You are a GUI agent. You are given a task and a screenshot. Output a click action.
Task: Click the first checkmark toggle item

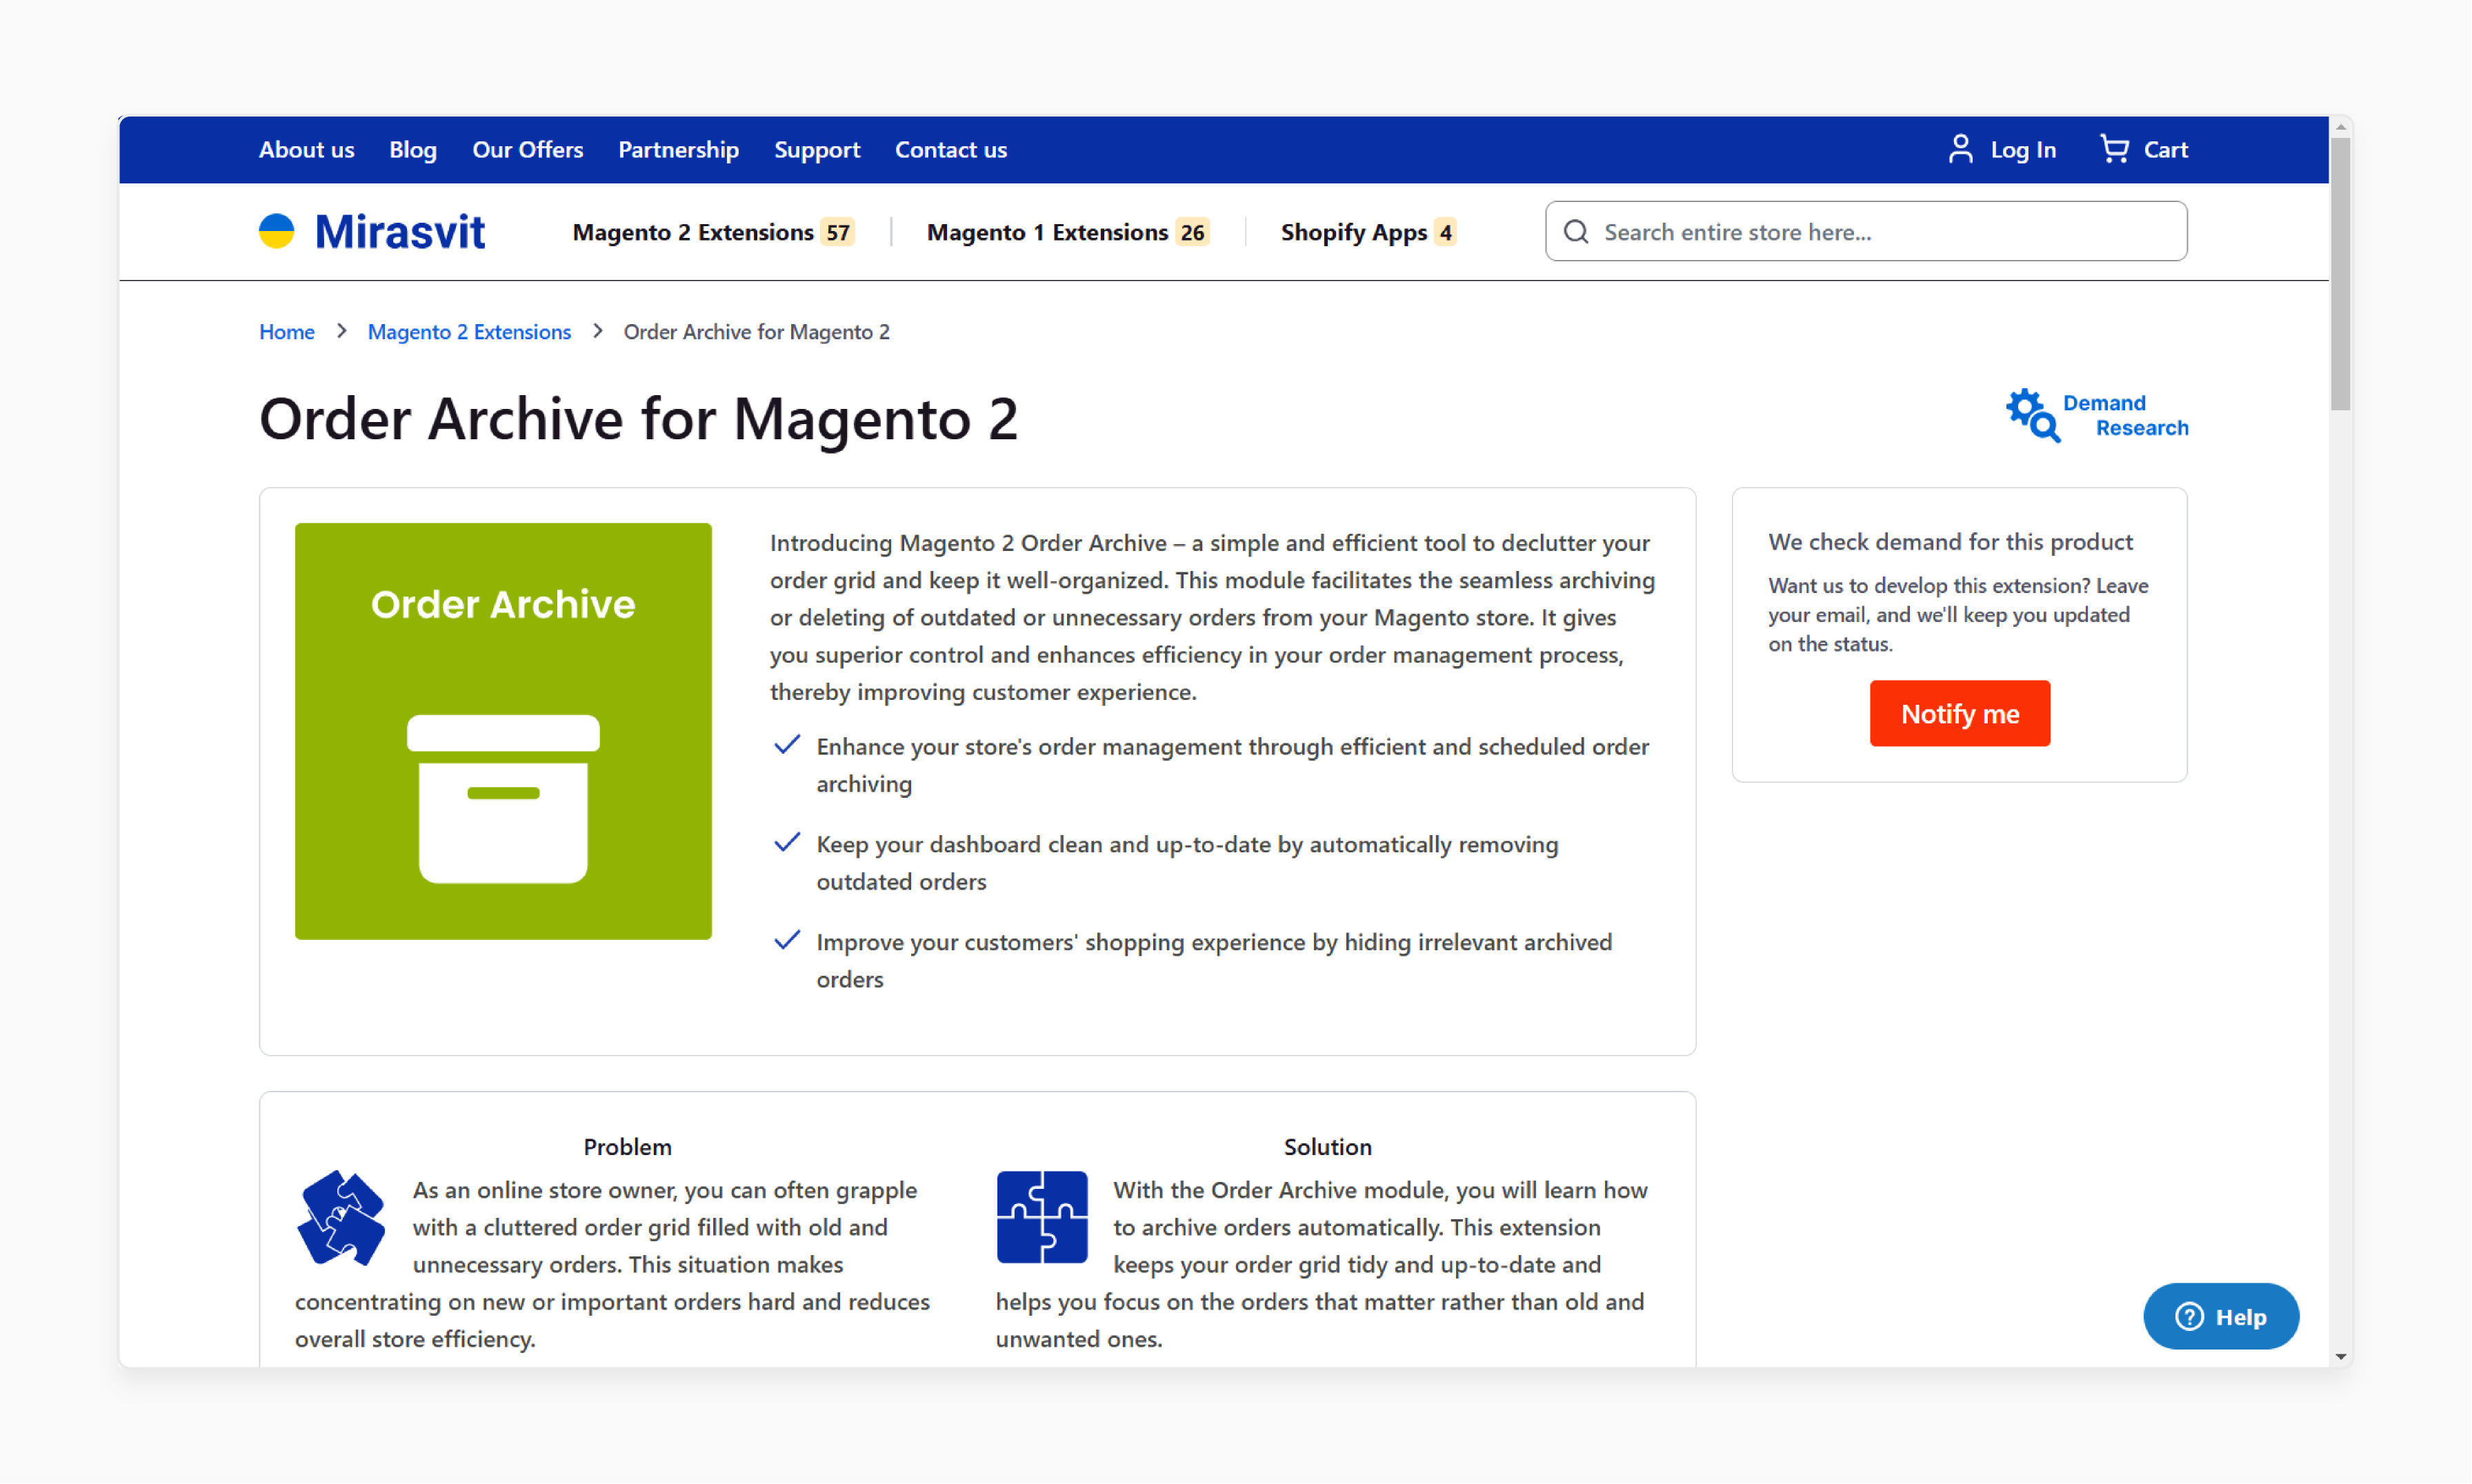(788, 746)
